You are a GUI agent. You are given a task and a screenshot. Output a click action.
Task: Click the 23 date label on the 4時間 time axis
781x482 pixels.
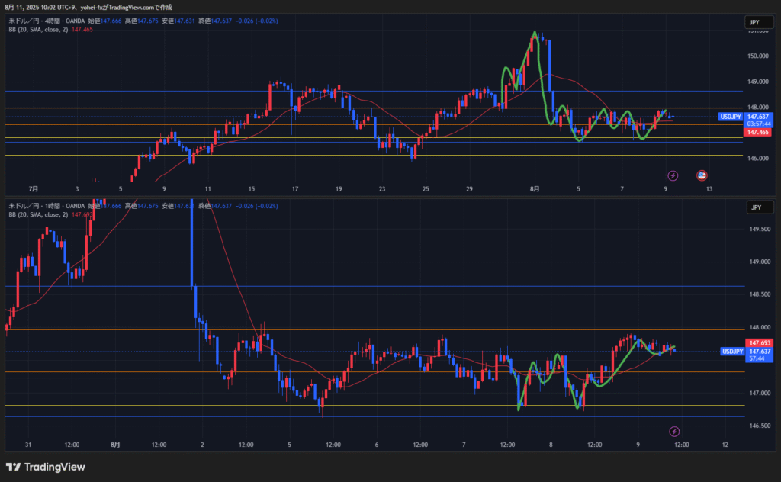[382, 189]
